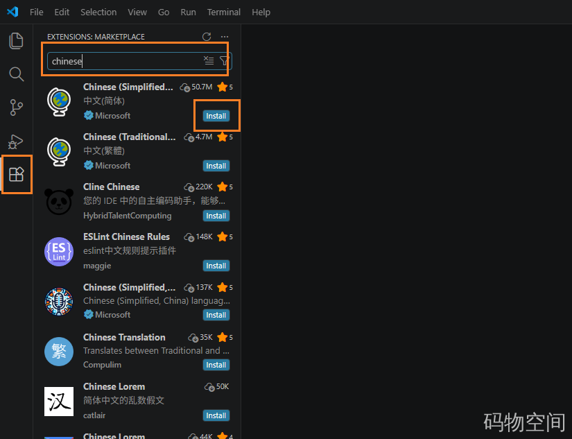Open the View menu
This screenshot has width=572, height=439.
coord(137,12)
